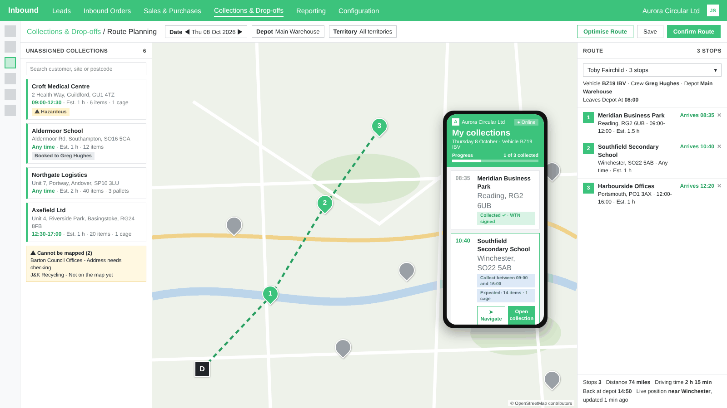
Task: Open the Leads menu
Action: (x=61, y=11)
